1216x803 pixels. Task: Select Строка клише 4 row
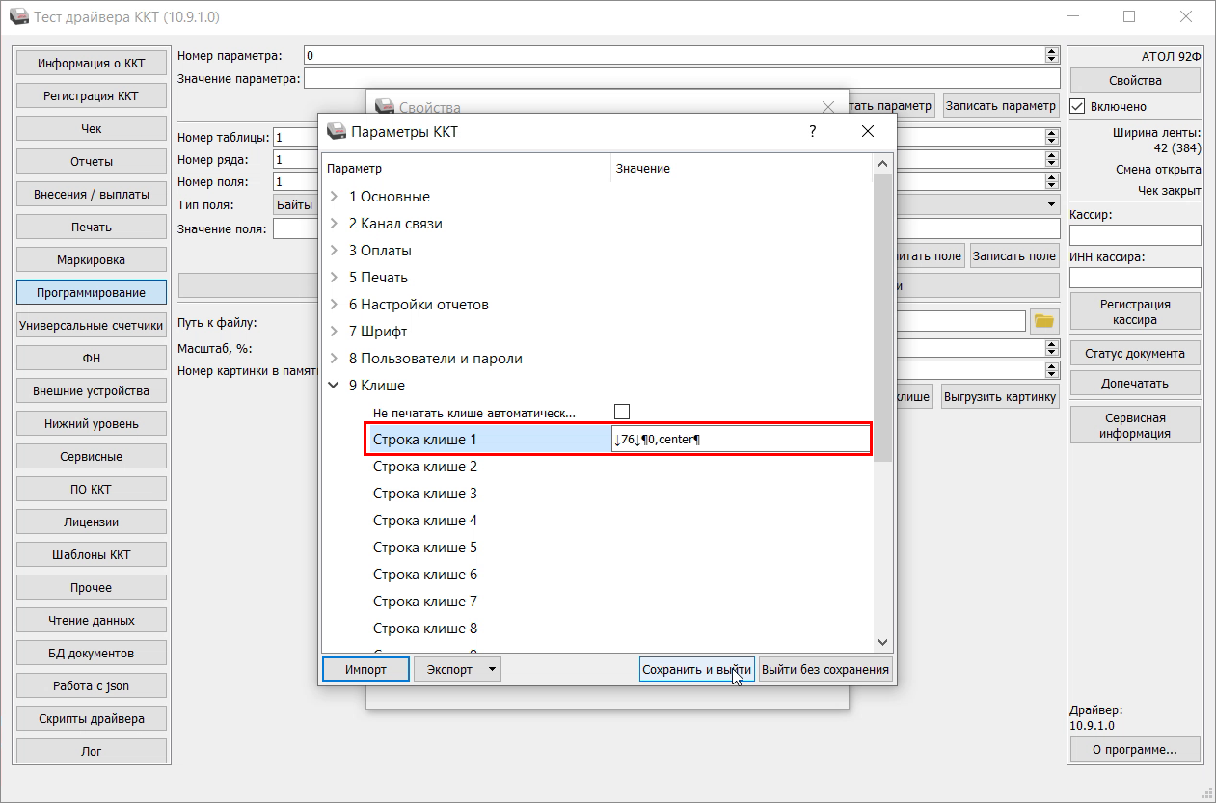(x=425, y=521)
